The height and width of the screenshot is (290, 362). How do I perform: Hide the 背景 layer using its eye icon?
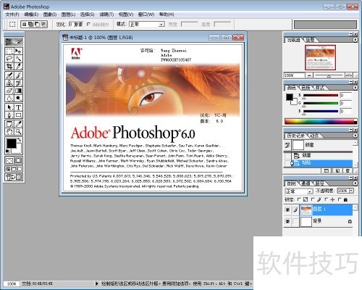287,221
